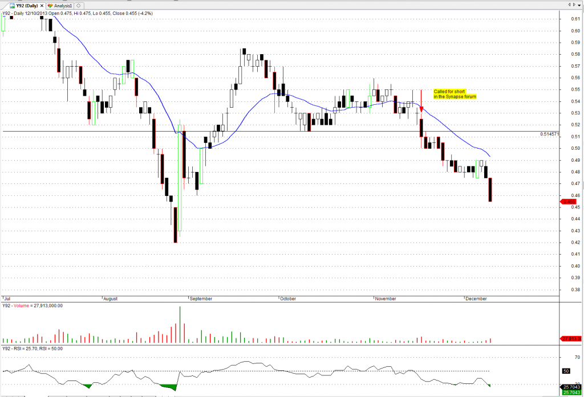Image resolution: width=584 pixels, height=397 pixels.
Task: Click the red 0.455 last price tag
Action: click(569, 202)
